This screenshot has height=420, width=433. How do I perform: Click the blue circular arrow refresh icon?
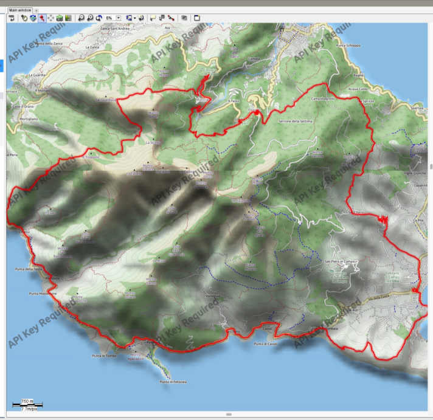coord(99,18)
